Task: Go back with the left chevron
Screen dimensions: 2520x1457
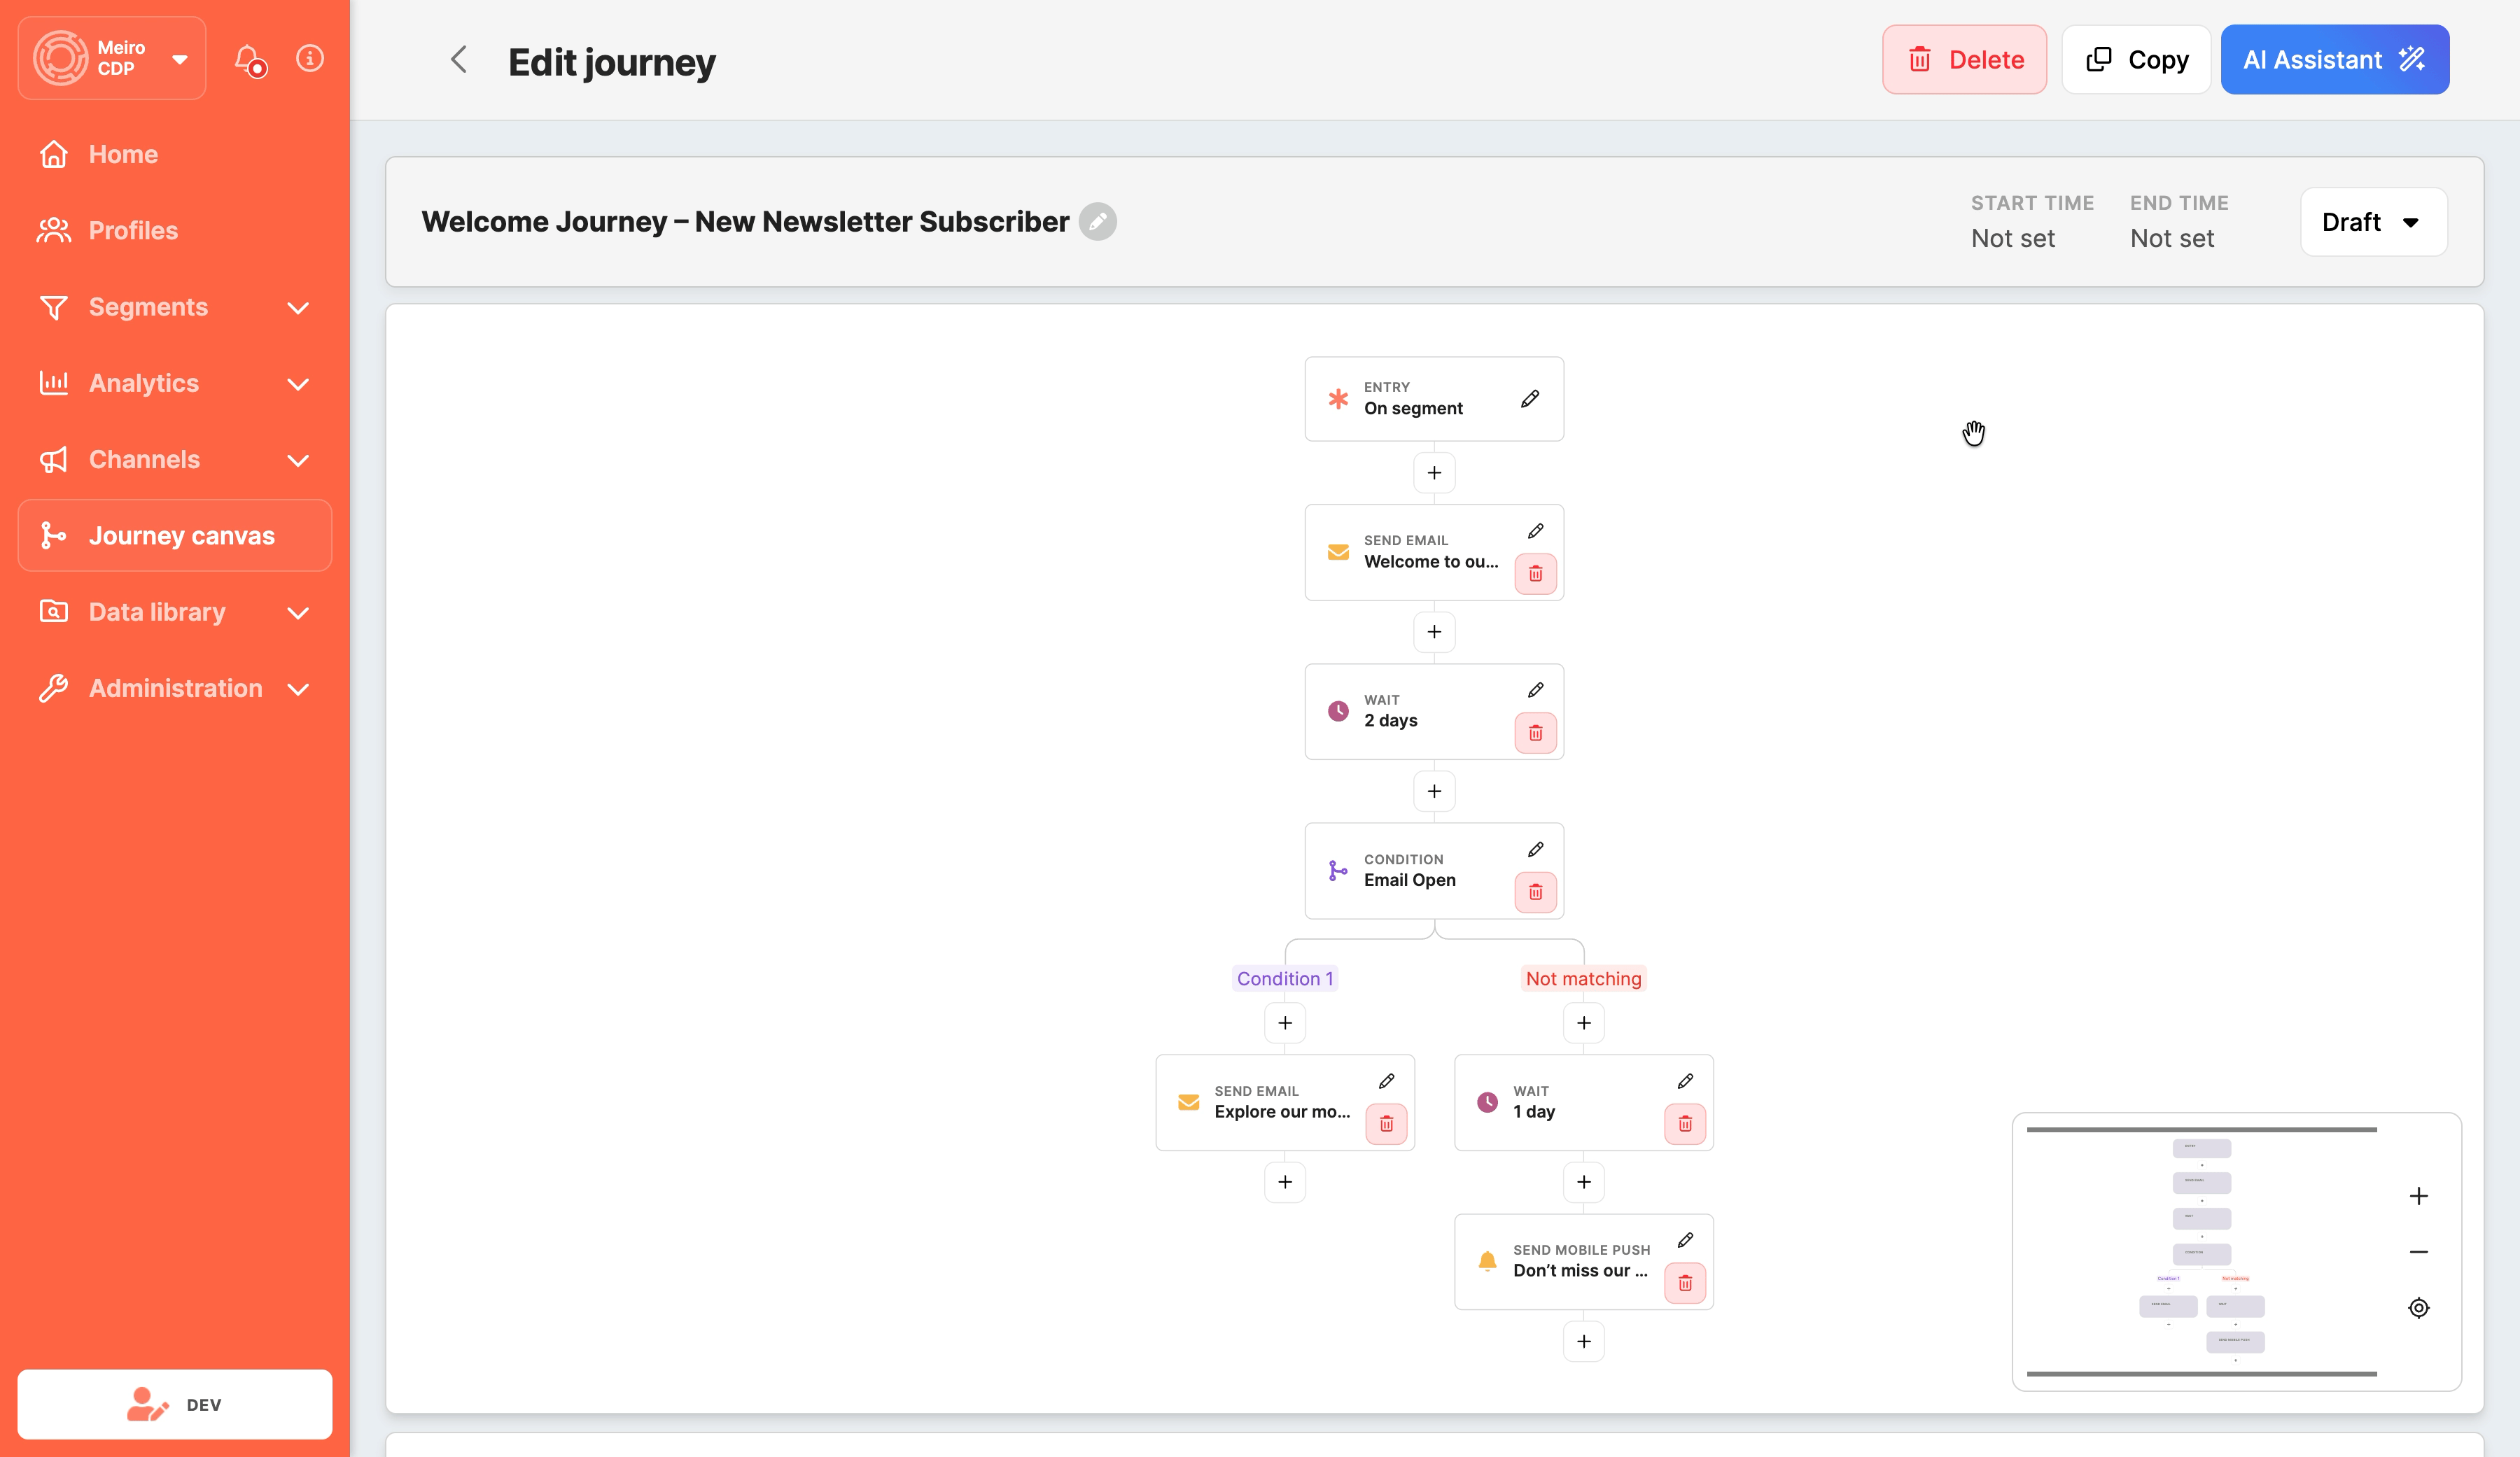Action: (459, 60)
